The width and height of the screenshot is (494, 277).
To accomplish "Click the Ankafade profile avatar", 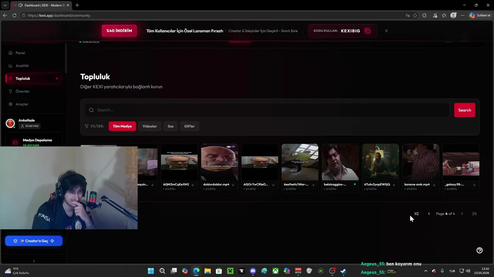I will click(10, 123).
